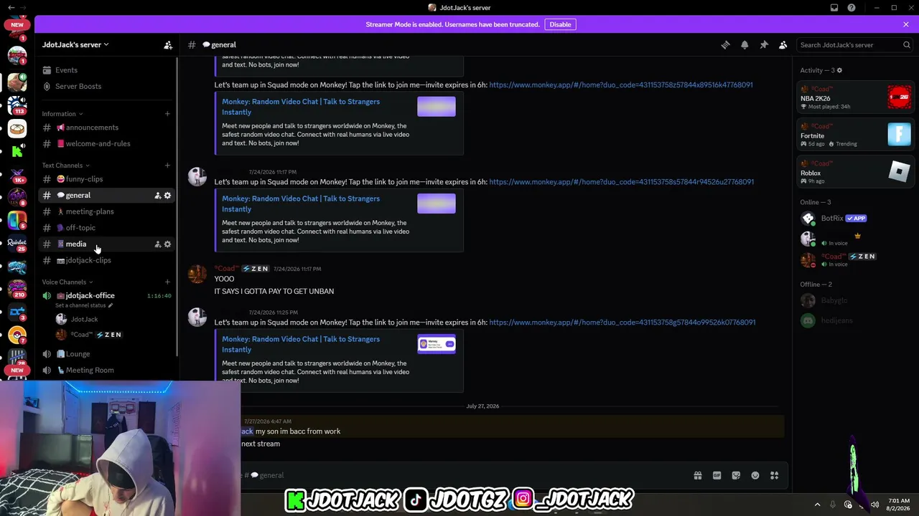The height and width of the screenshot is (516, 919).
Task: Toggle the member list panel
Action: (783, 44)
